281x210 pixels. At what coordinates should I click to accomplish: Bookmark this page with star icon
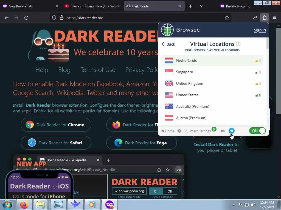click(x=227, y=18)
